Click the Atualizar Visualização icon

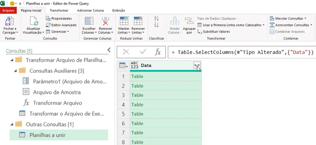click(x=34, y=21)
